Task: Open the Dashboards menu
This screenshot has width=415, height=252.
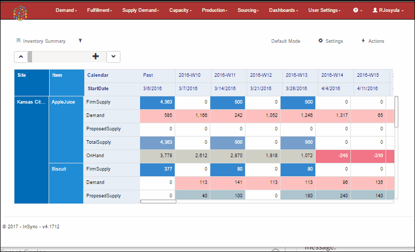Action: (x=284, y=10)
